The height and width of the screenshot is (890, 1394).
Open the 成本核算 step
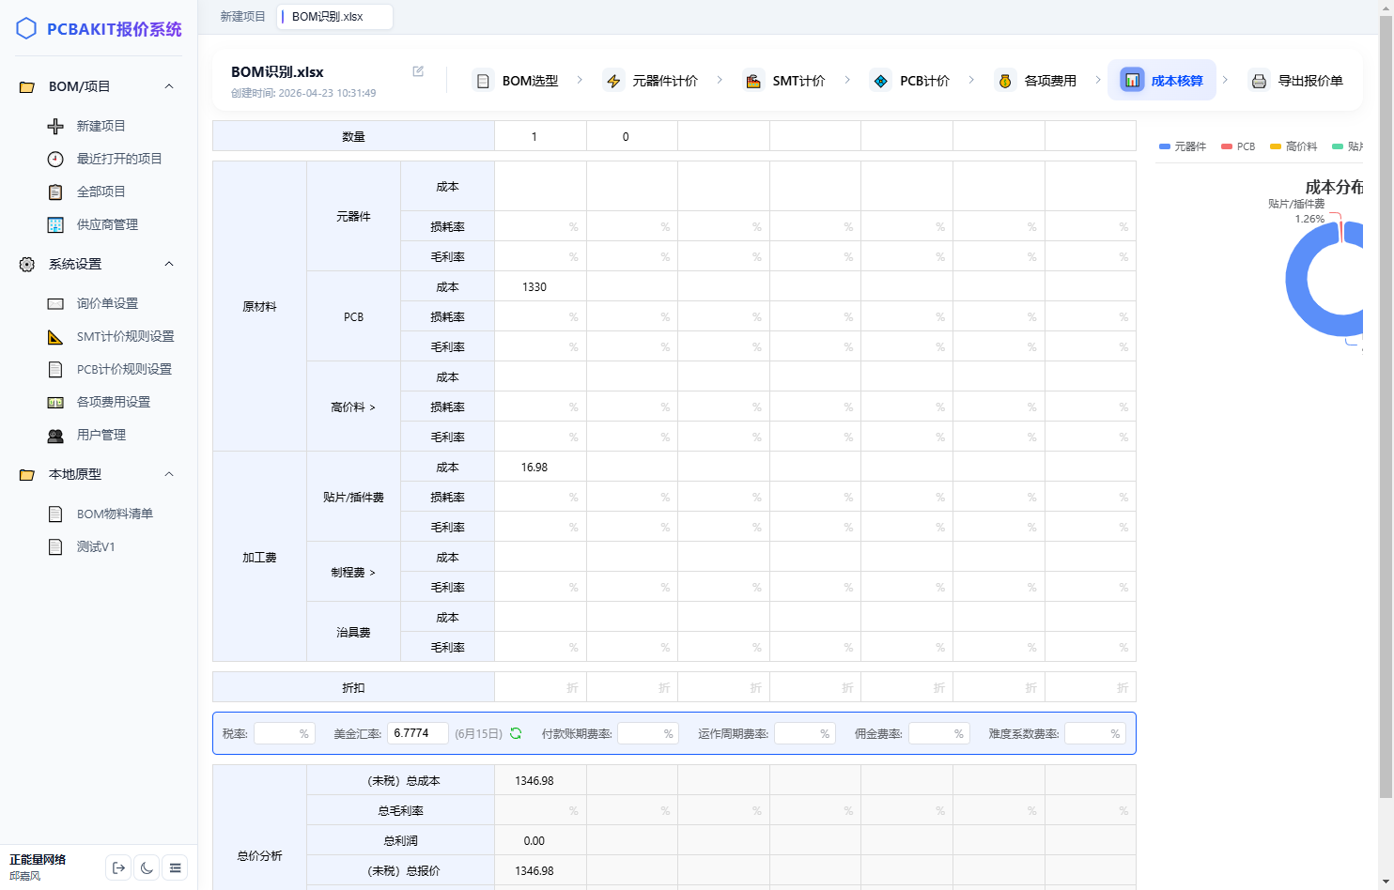[x=1162, y=80]
